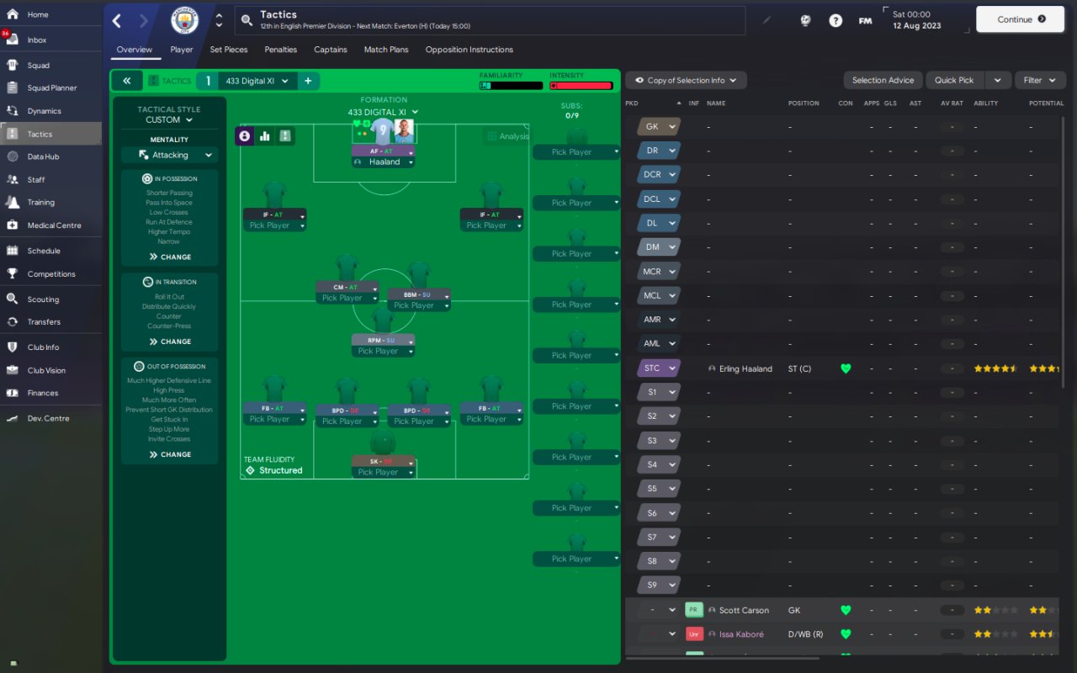The width and height of the screenshot is (1077, 673).
Task: Click CHANGE under Out of Possession
Action: pyautogui.click(x=170, y=454)
